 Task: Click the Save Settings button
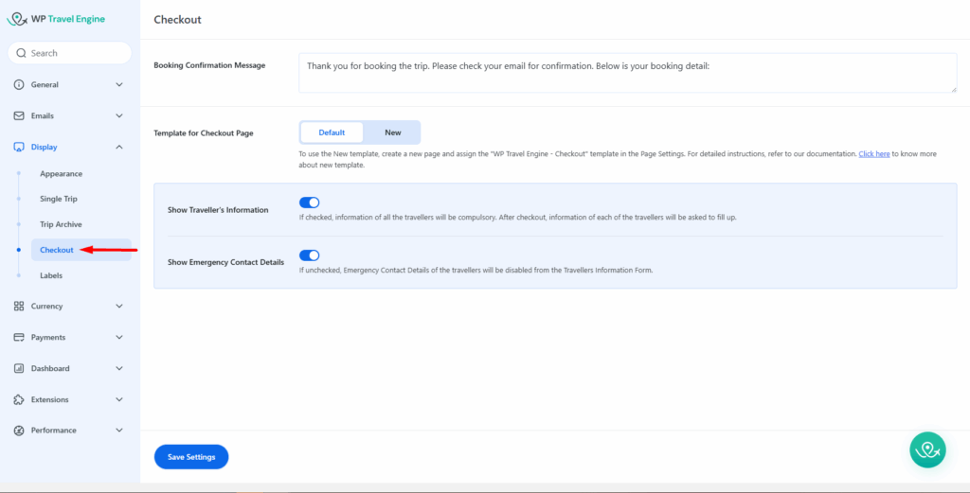191,457
